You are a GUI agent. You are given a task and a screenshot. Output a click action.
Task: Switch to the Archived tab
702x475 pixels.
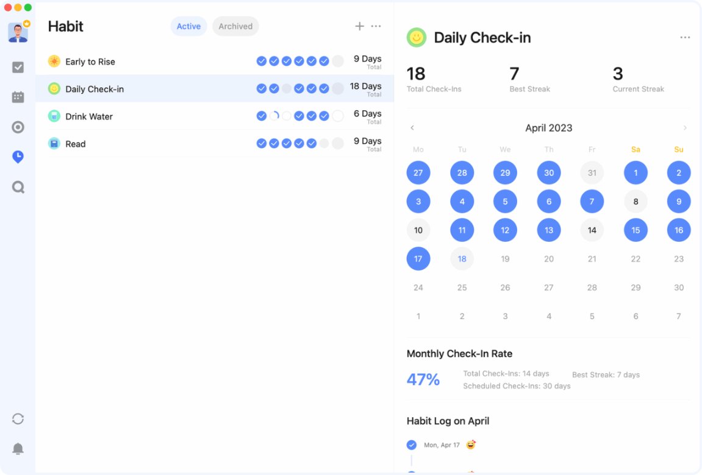tap(235, 26)
